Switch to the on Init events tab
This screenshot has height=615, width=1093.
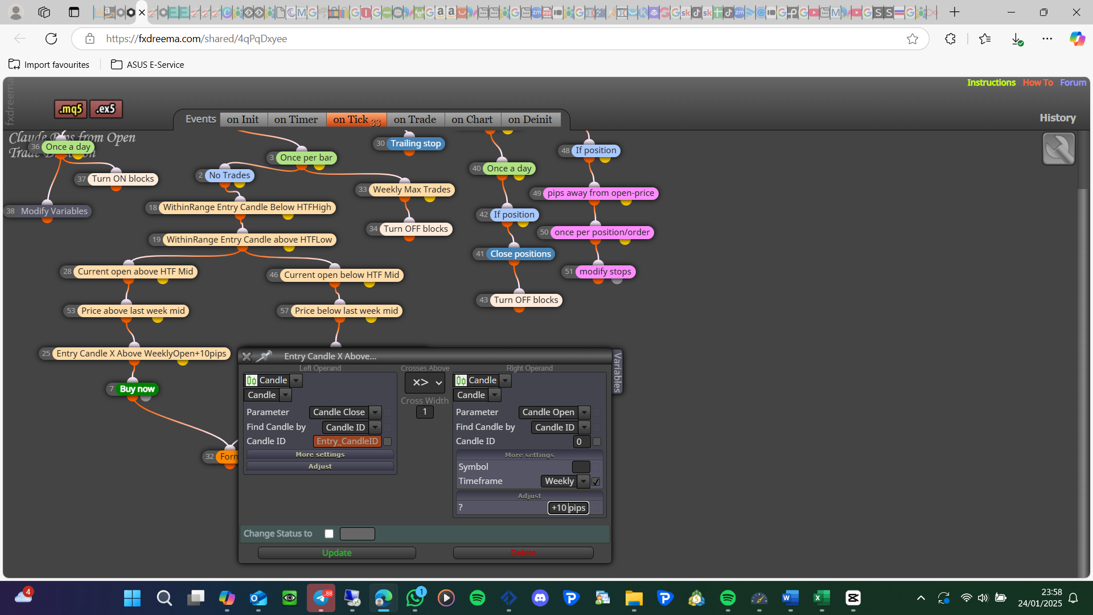(243, 120)
